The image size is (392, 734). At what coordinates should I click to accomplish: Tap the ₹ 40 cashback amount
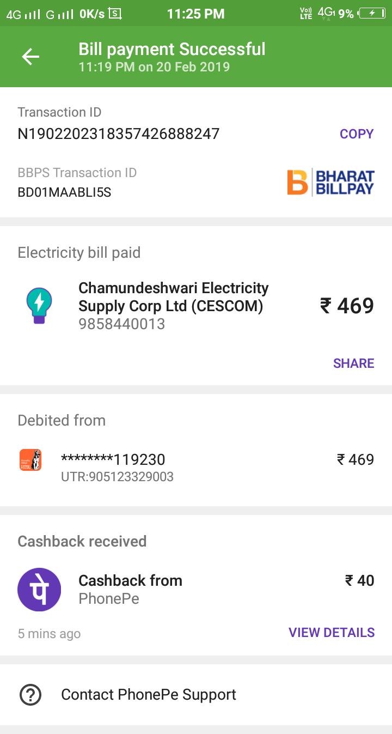click(359, 581)
